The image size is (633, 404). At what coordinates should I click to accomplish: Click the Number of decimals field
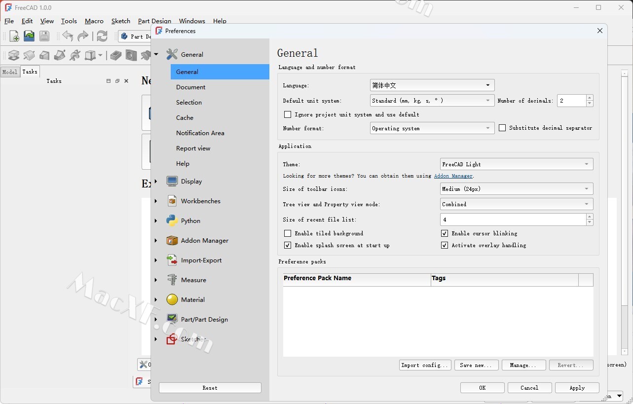572,101
